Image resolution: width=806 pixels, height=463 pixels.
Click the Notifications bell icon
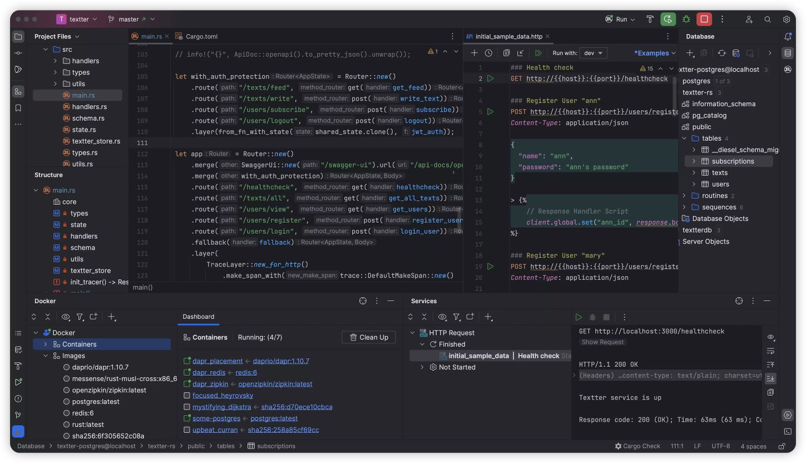(787, 37)
